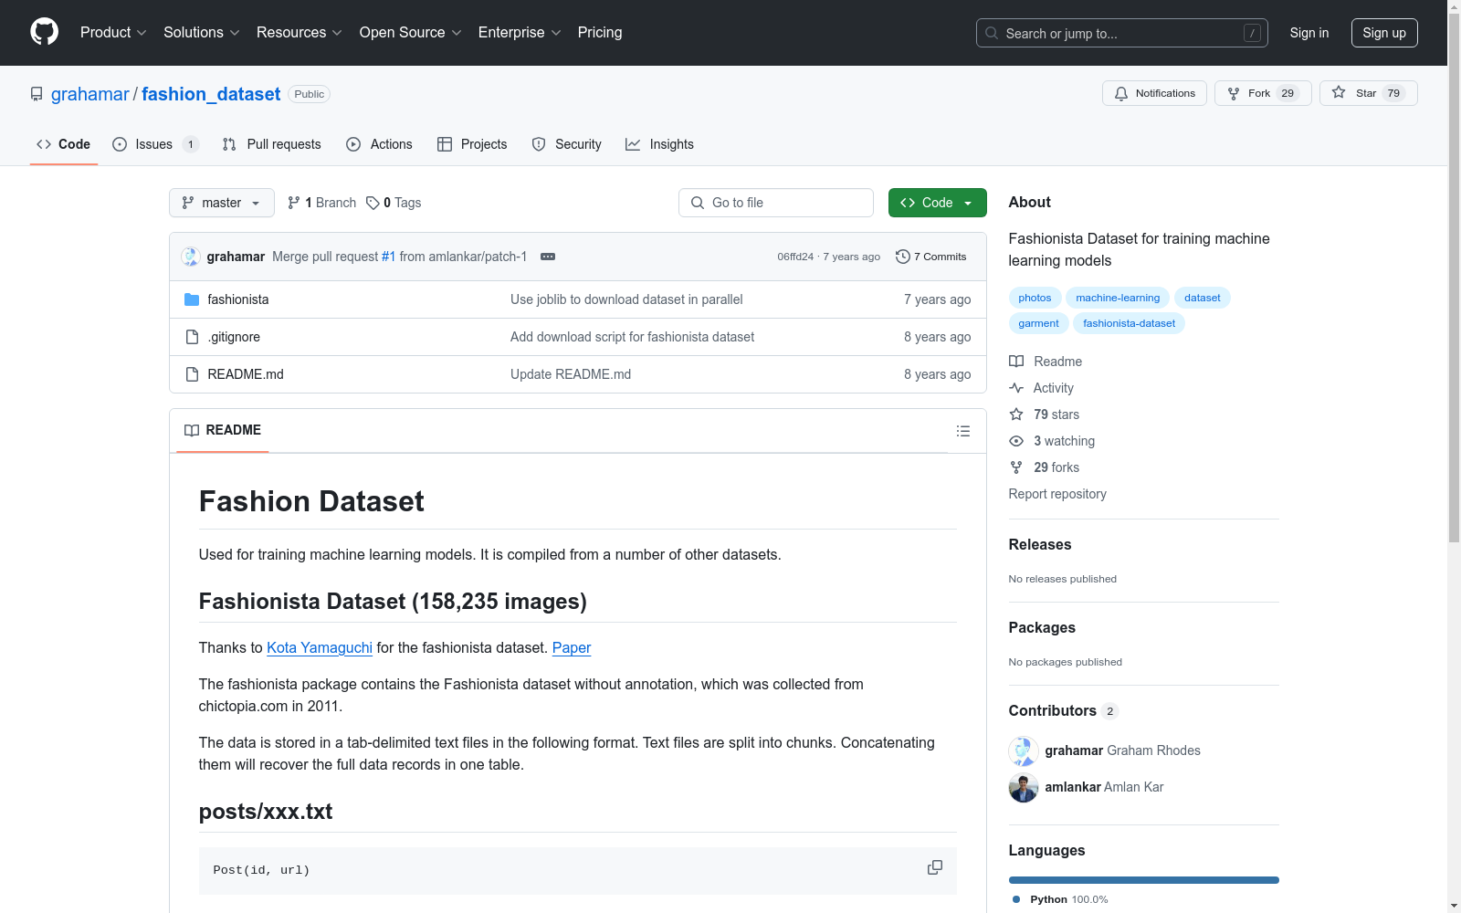Screen dimensions: 1461x913
Task: Select the fashionista-dataset topic tag
Action: tap(1129, 323)
